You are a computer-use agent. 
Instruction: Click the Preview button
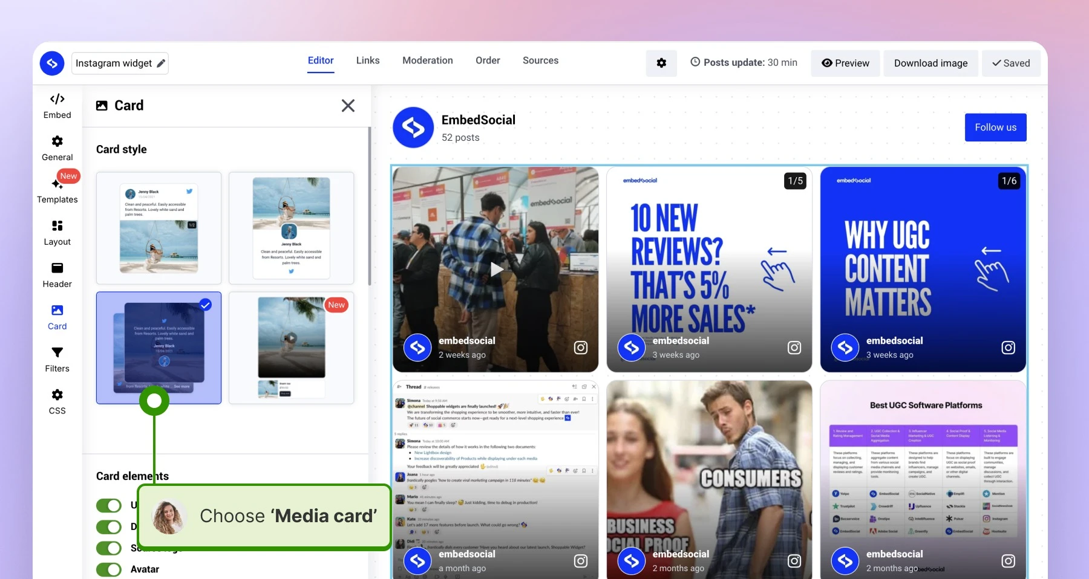coord(845,63)
